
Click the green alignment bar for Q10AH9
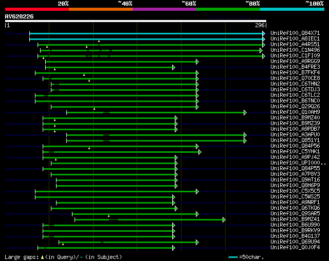(x=156, y=113)
